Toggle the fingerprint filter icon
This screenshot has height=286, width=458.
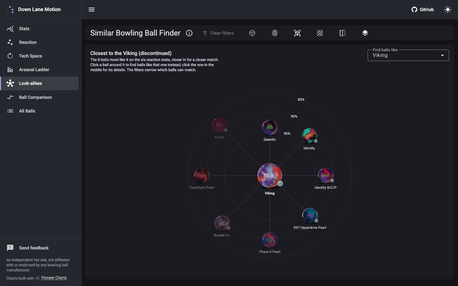(275, 33)
